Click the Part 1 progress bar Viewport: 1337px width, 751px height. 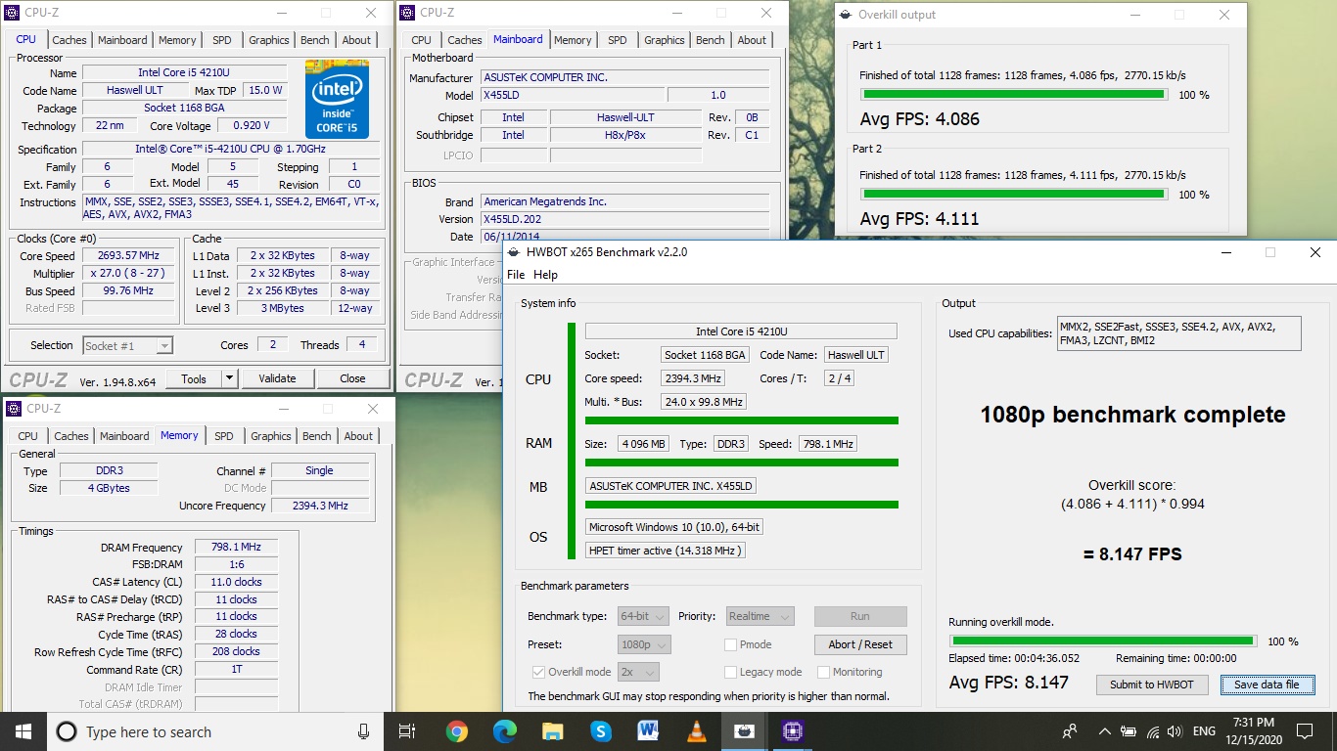tap(1014, 95)
